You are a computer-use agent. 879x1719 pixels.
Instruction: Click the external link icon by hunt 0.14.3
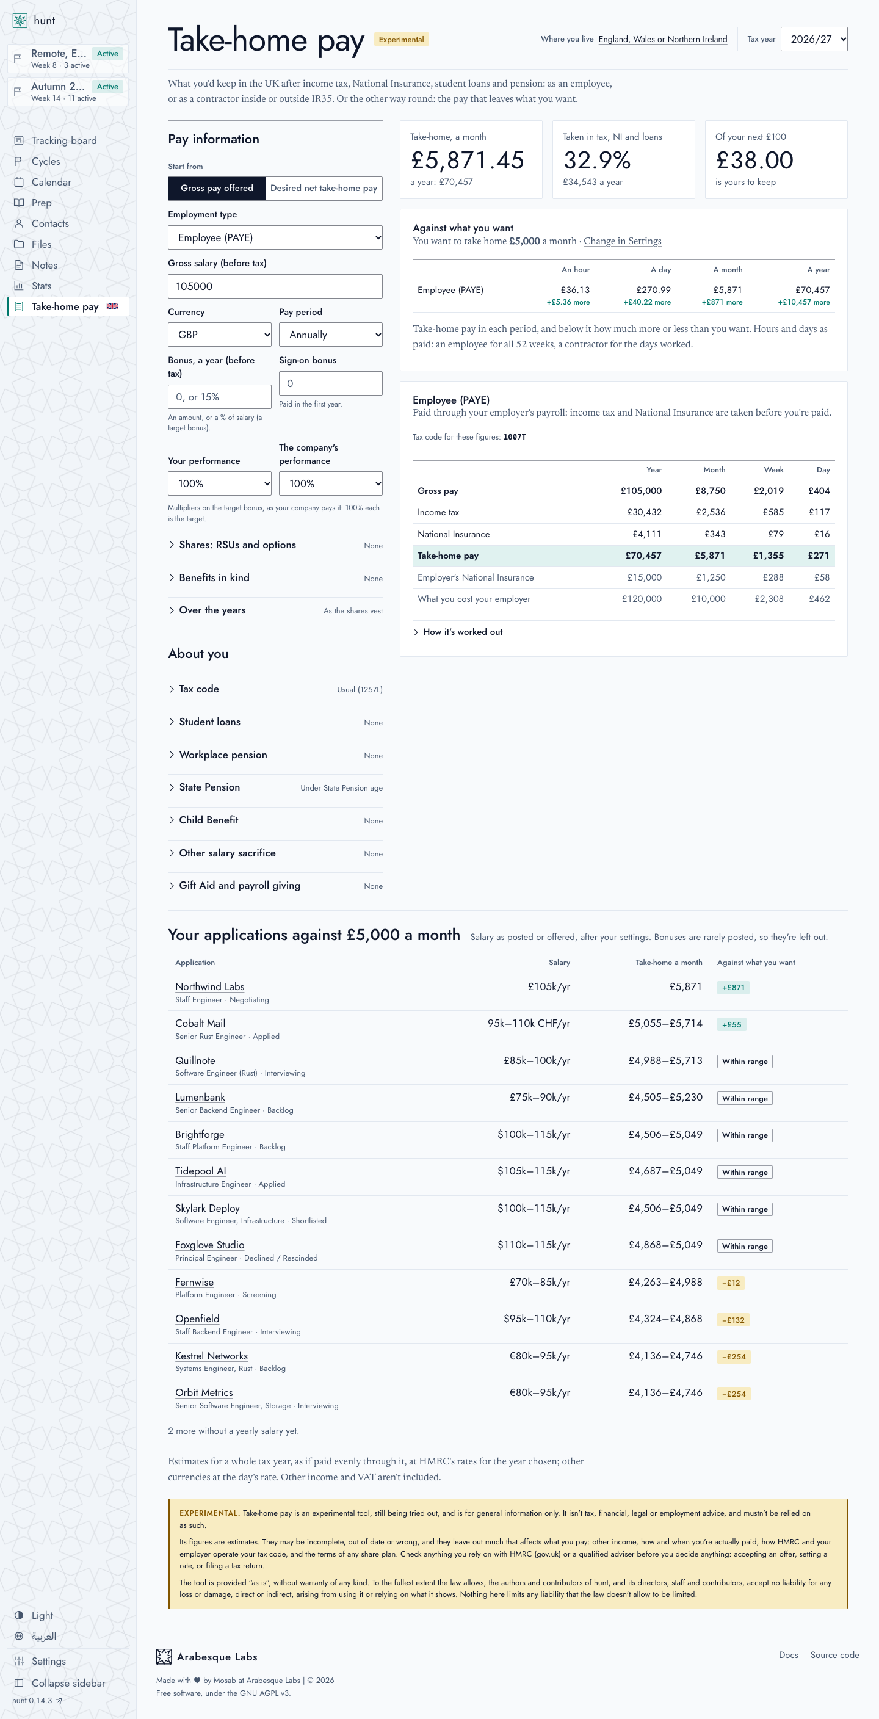coord(59,1701)
